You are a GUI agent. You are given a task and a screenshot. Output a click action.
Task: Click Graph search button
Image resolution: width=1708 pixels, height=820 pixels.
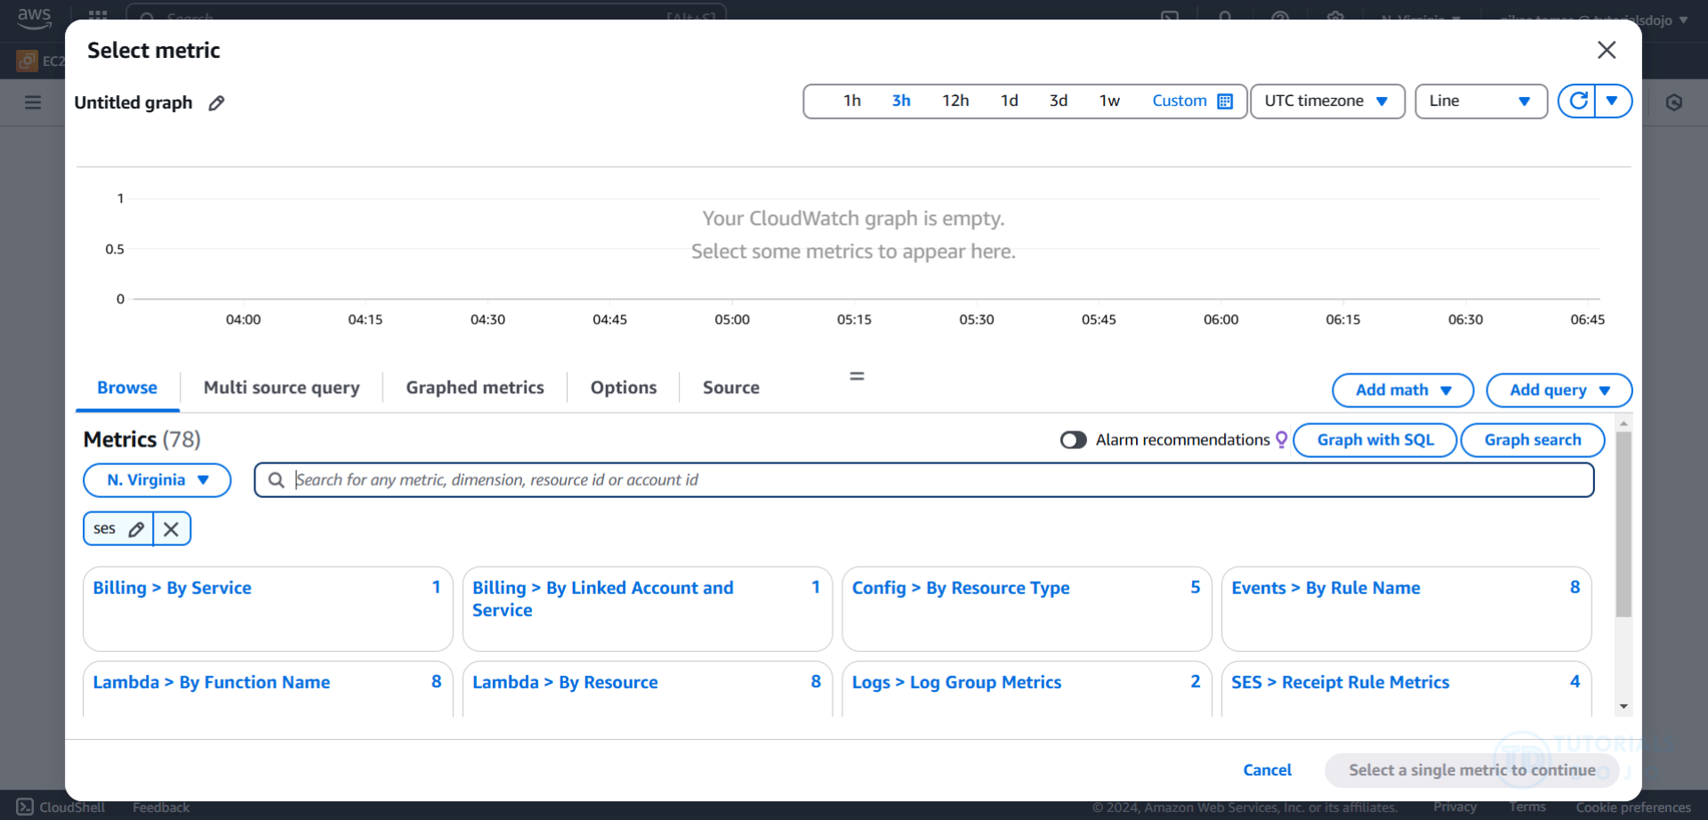click(1533, 440)
